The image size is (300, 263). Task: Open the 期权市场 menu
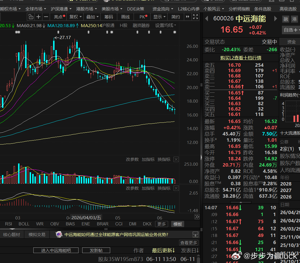pos(10,9)
